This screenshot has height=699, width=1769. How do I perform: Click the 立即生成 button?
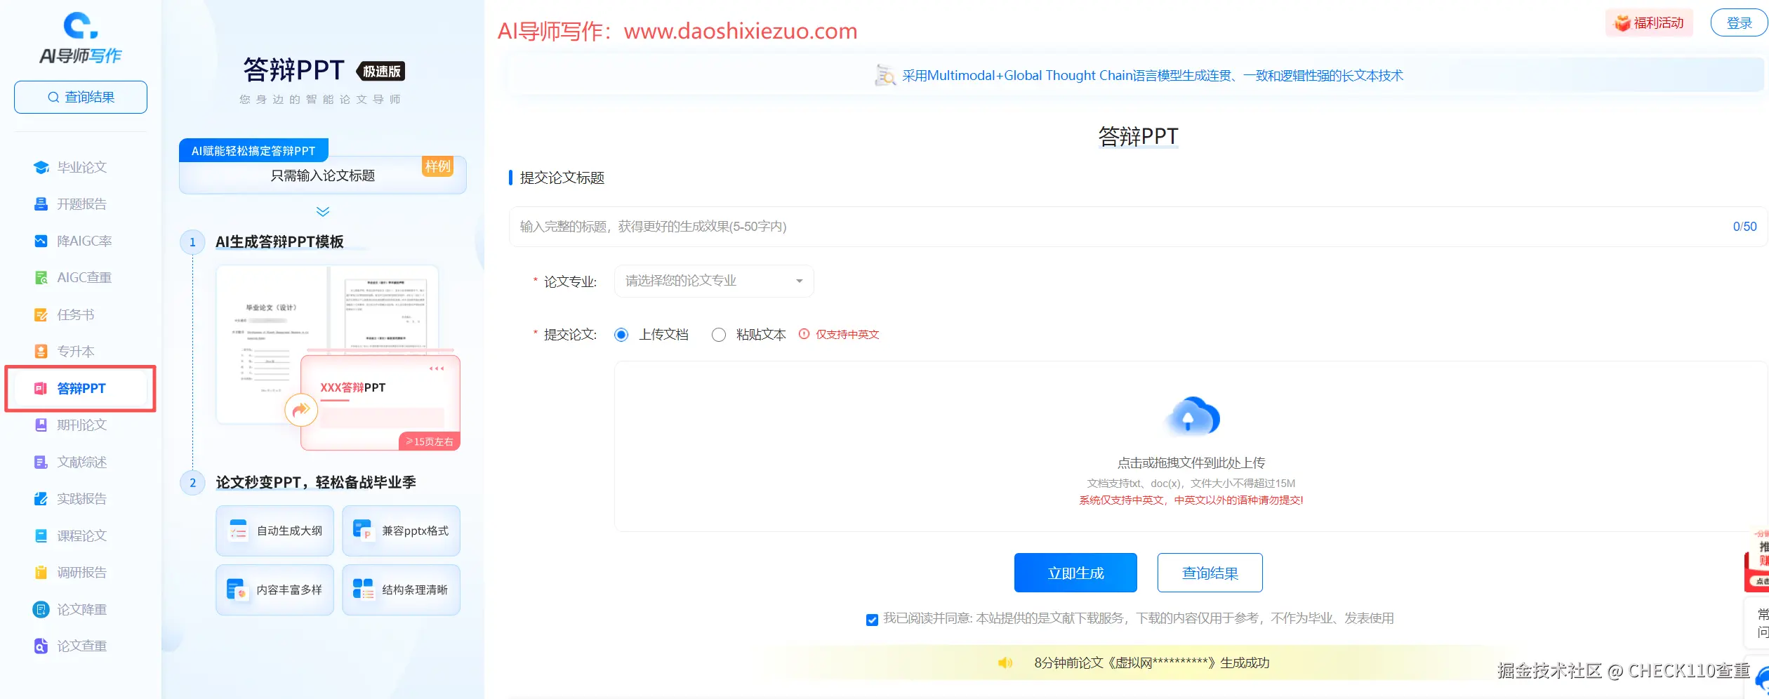(x=1075, y=573)
